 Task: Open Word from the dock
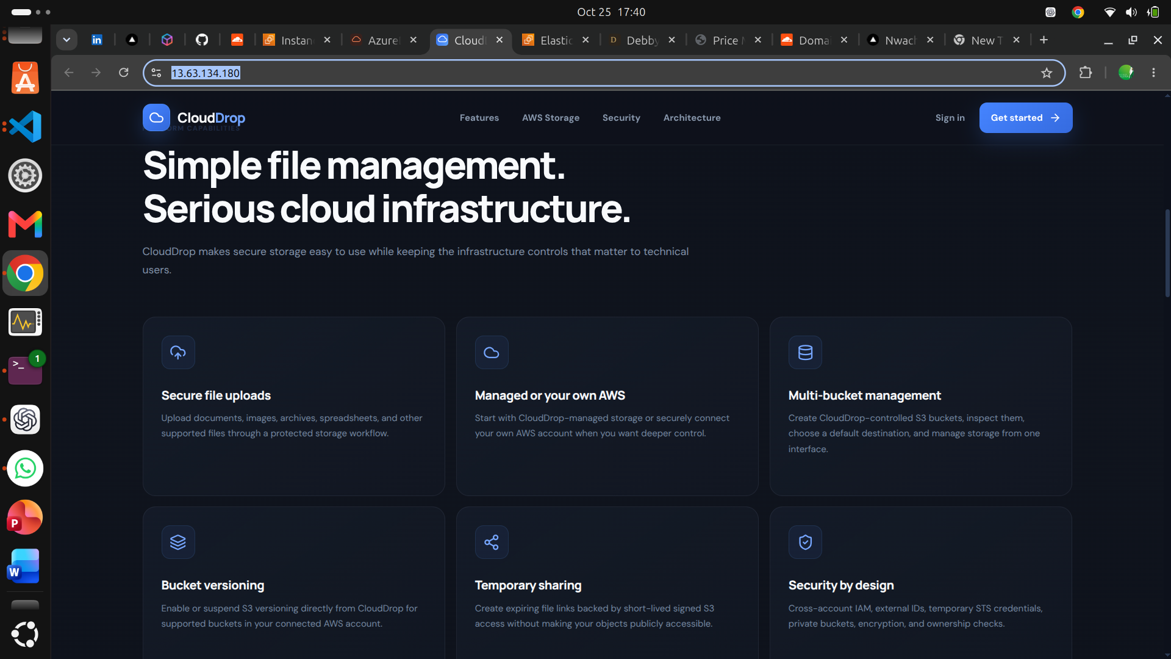point(25,566)
